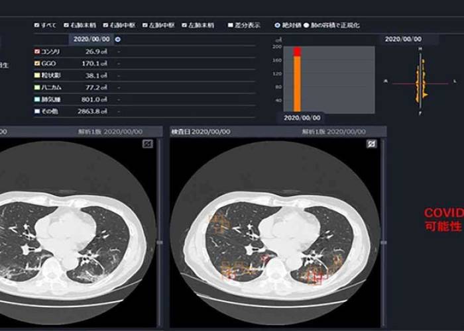This screenshot has height=331, width=464.
Task: Toggle the link icon on the plain CT panel
Action: pos(148,144)
